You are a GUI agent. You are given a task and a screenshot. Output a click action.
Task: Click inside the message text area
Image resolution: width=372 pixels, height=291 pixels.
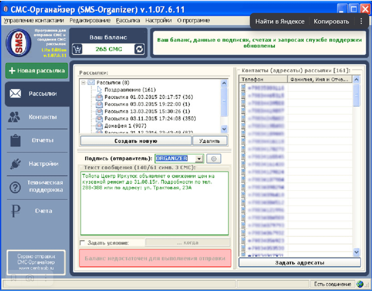(154, 203)
